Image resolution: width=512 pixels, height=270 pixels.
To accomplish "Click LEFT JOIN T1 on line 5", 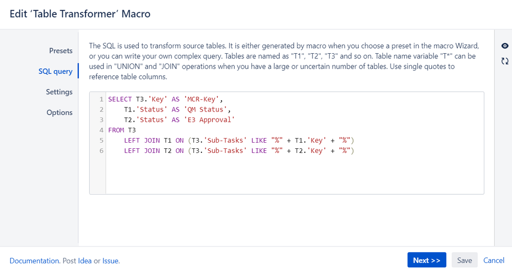I will 148,141.
